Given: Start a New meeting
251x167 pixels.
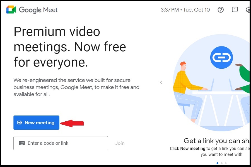Looking at the screenshot, I should 36,122.
